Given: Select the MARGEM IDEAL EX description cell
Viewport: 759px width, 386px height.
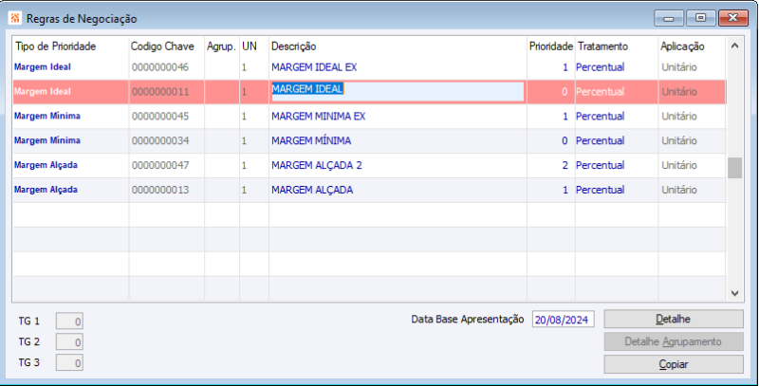Looking at the screenshot, I should point(398,67).
